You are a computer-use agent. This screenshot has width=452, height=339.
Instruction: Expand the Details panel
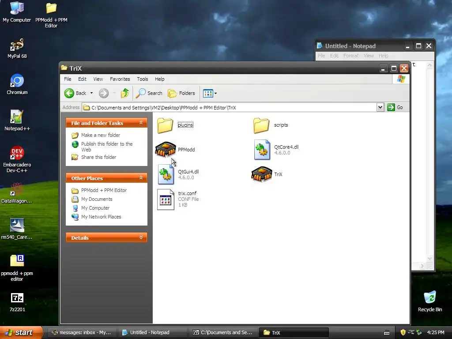click(x=141, y=237)
